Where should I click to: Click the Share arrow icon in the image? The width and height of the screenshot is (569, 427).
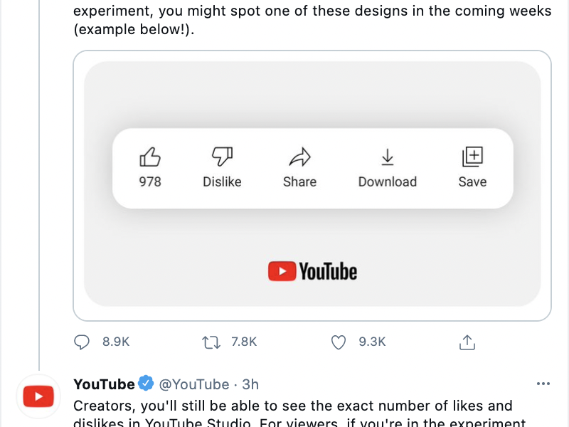[x=299, y=157]
